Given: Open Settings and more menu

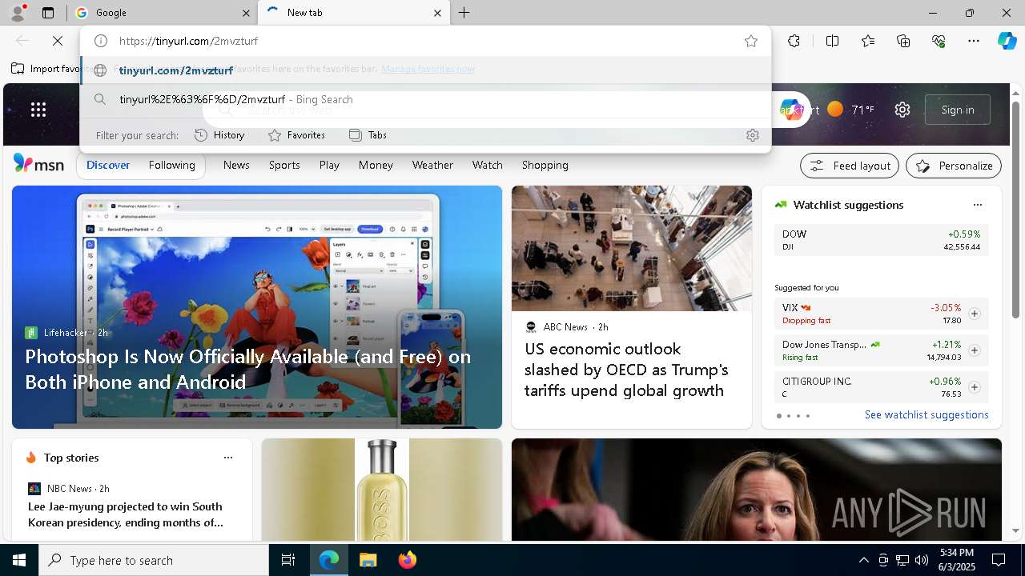Looking at the screenshot, I should pos(974,41).
